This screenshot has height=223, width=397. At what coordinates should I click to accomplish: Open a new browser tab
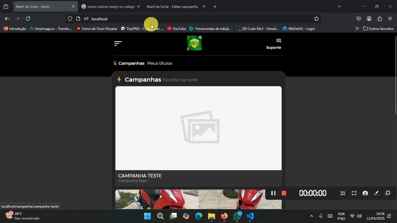(x=215, y=7)
